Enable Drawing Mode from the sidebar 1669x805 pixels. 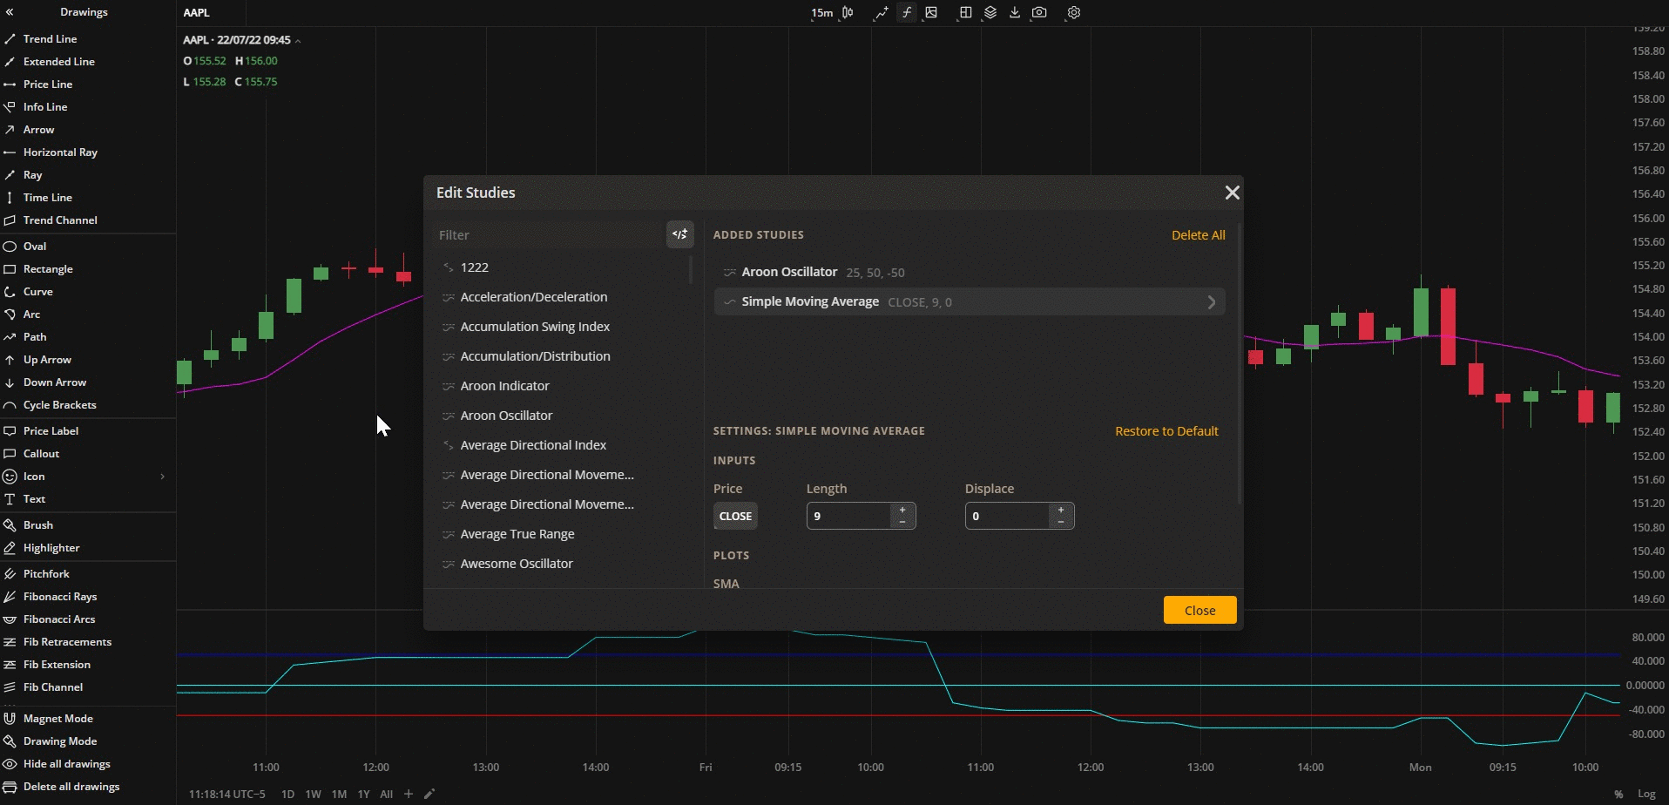(60, 741)
